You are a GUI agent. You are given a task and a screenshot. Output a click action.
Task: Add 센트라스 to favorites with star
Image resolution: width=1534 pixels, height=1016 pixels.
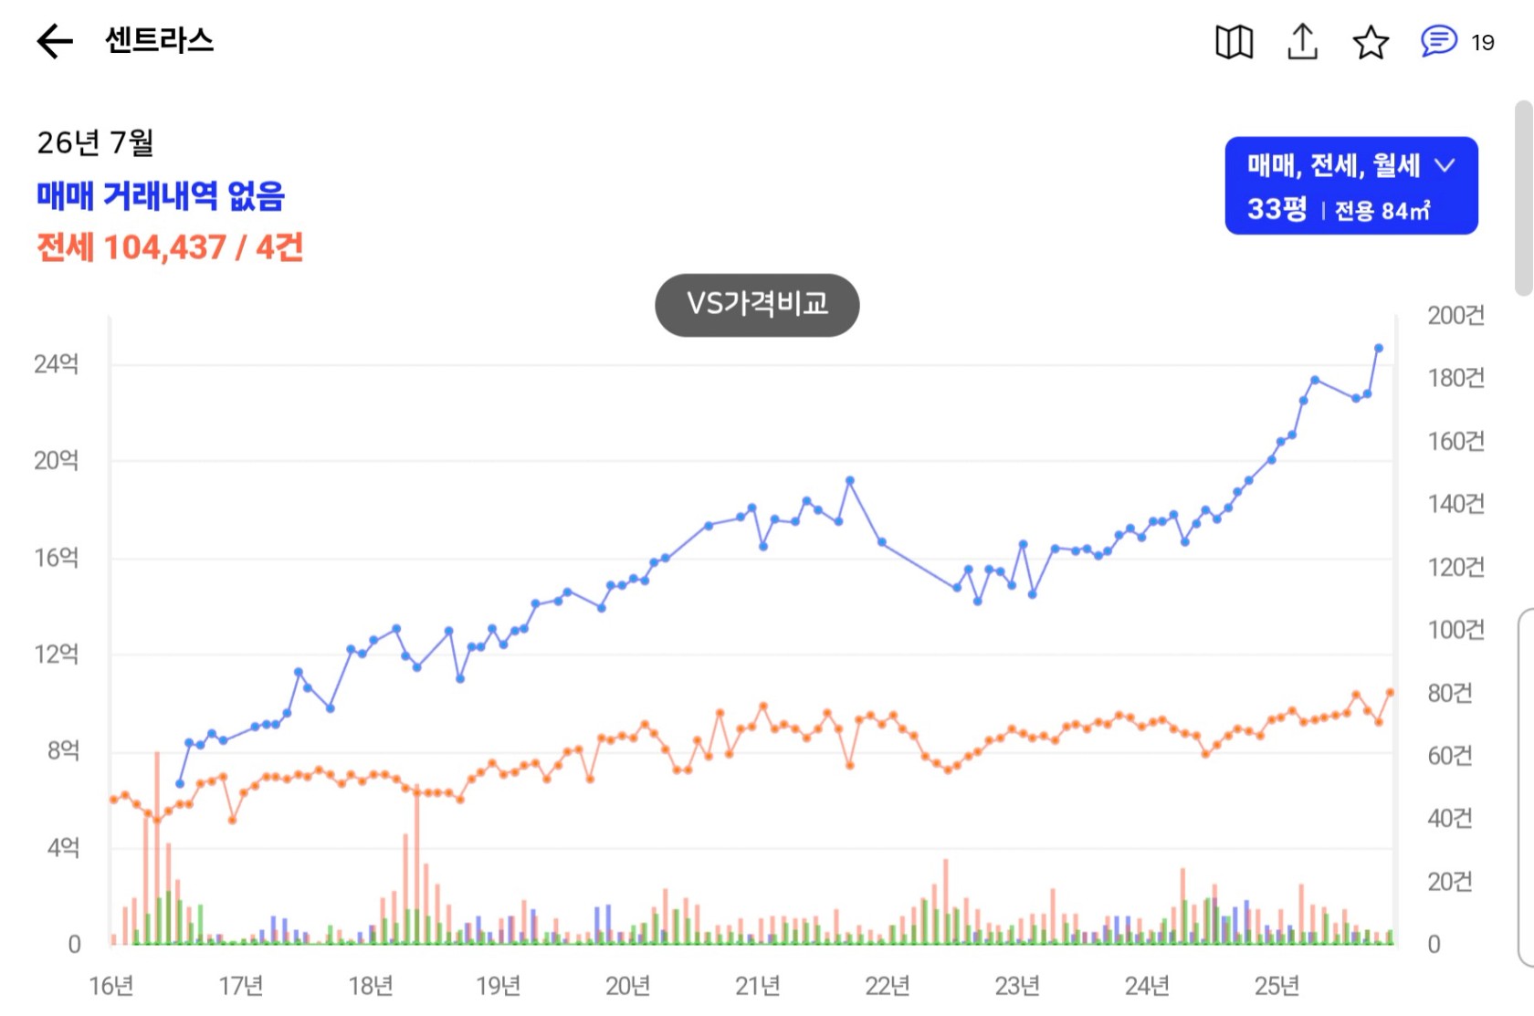1371,42
